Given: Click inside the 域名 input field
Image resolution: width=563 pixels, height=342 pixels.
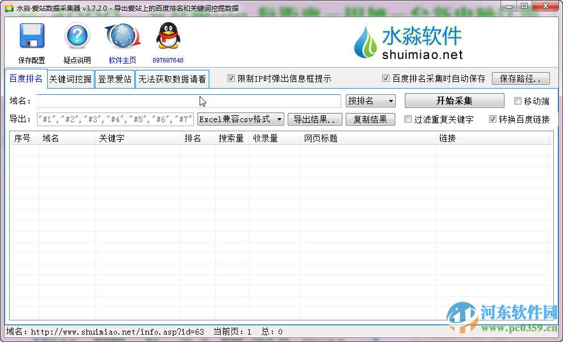Looking at the screenshot, I should pos(188,101).
